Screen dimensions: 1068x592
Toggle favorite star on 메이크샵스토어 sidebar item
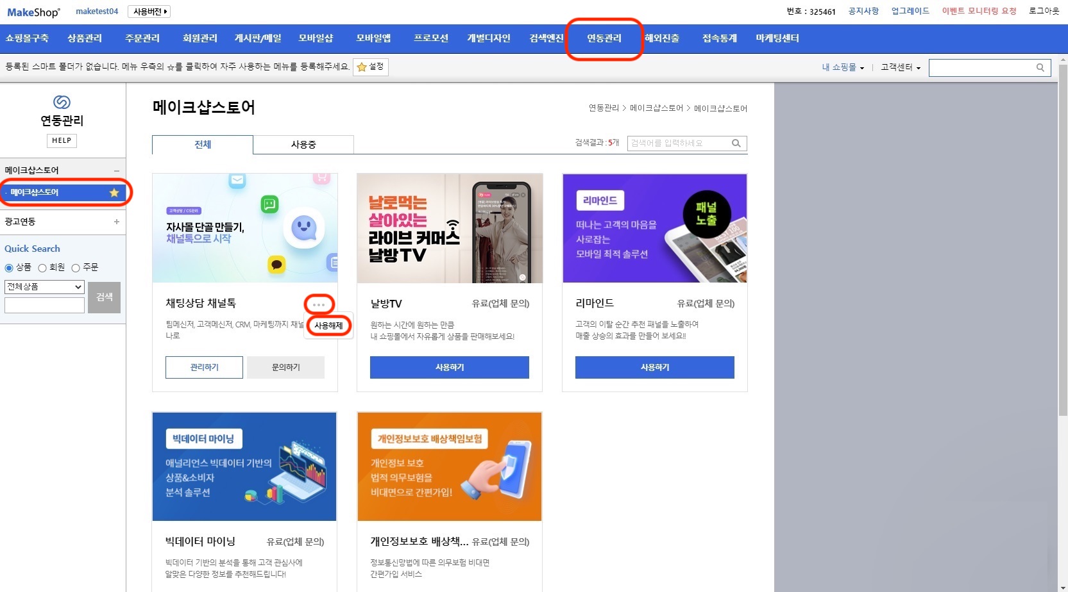114,192
